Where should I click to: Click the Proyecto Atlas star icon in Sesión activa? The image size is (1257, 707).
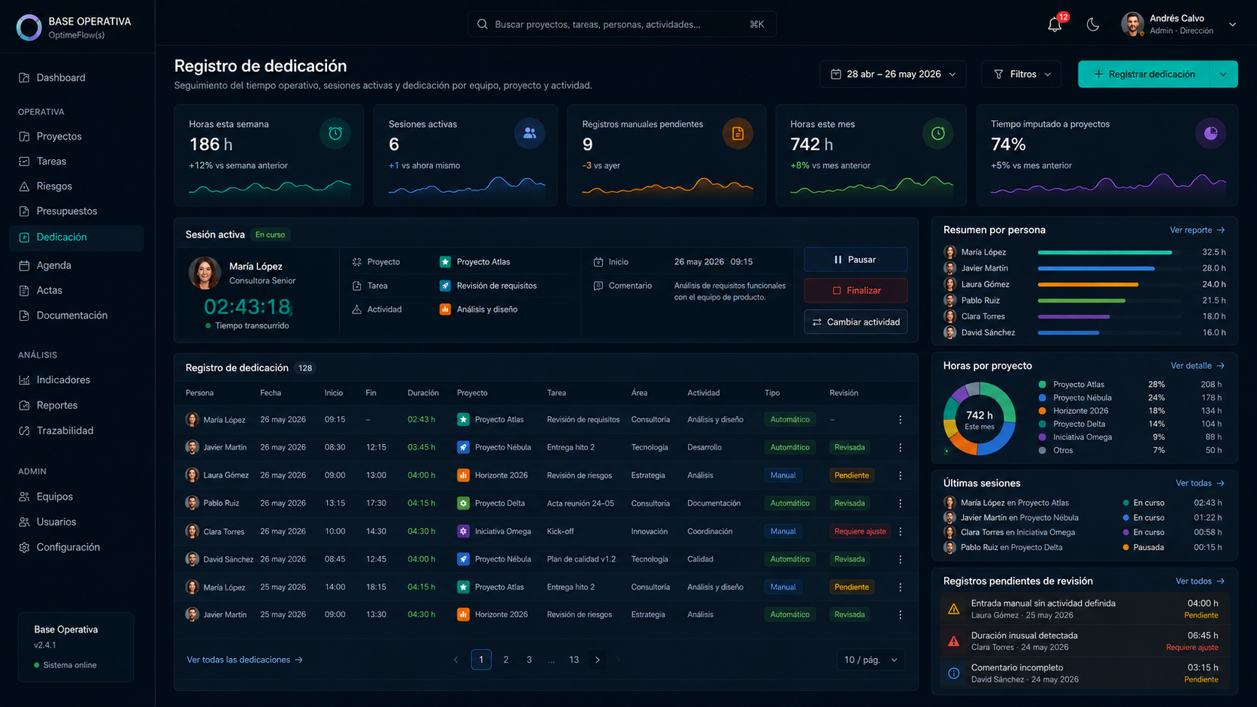click(445, 261)
